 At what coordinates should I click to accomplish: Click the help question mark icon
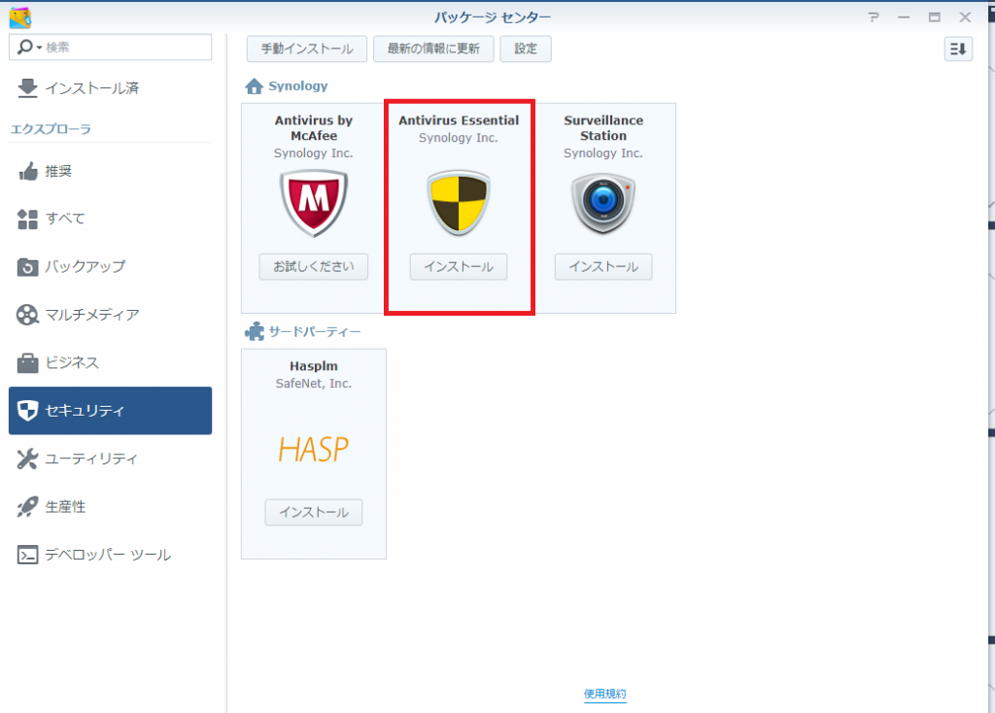(x=874, y=17)
